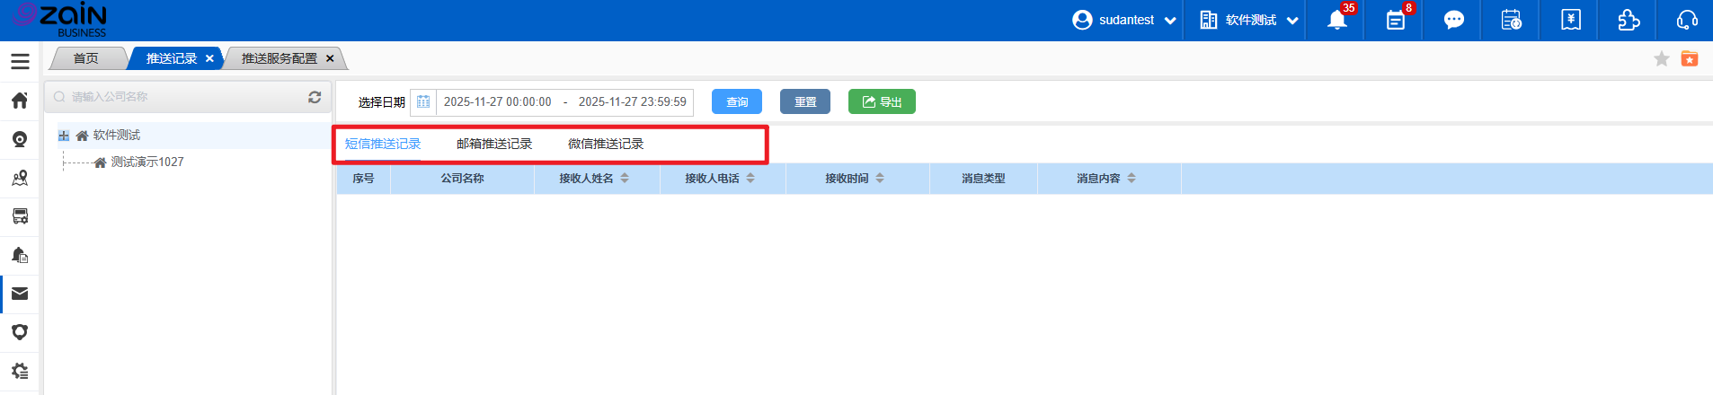
Task: Sort by 接收时间 column arrows
Action: point(880,179)
